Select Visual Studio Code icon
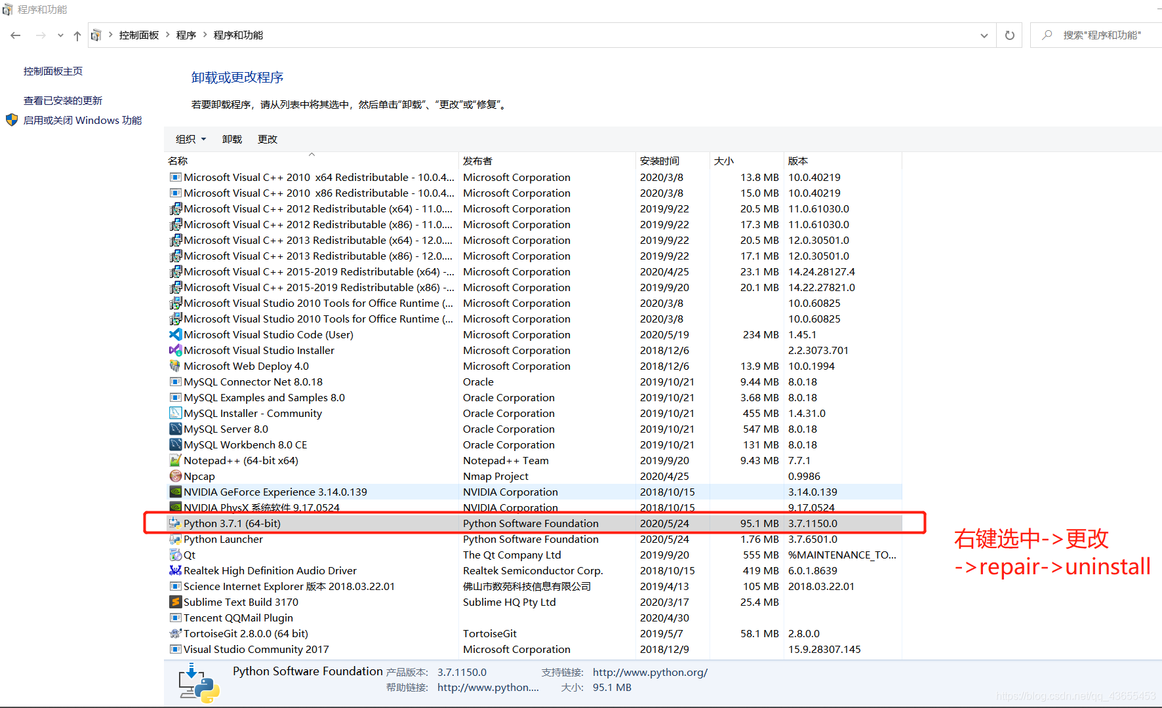 click(x=175, y=334)
